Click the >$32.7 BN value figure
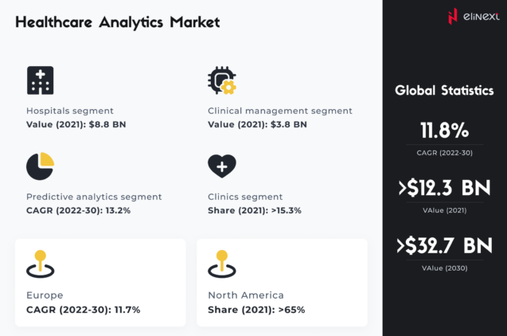This screenshot has width=507, height=336. pos(444,246)
